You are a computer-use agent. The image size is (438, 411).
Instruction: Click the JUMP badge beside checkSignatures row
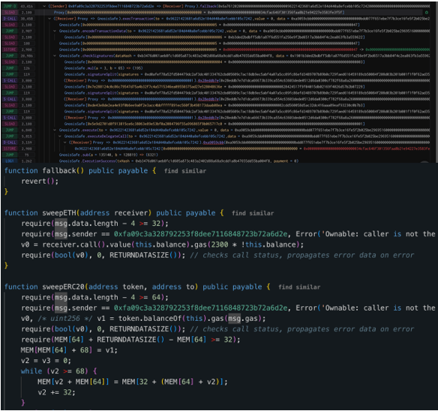[x=10, y=55]
